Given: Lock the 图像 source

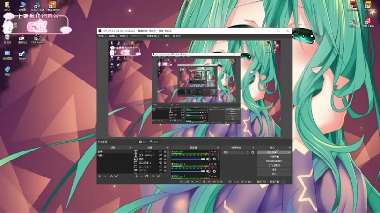Looking at the screenshot, I should (x=165, y=159).
